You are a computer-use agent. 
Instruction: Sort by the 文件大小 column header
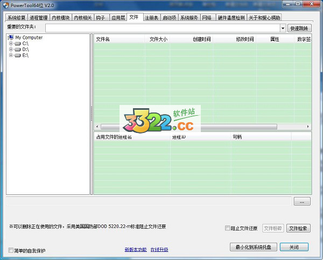click(x=157, y=39)
